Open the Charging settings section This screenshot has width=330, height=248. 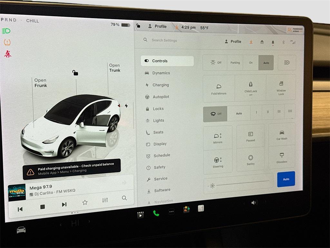click(x=161, y=85)
